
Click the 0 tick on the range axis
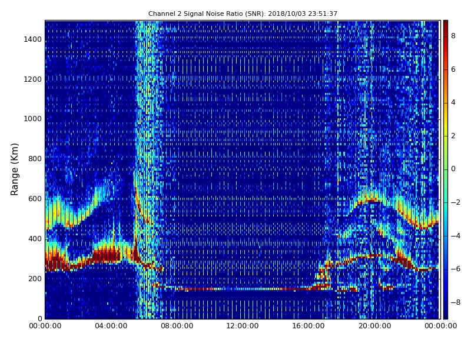40,318
